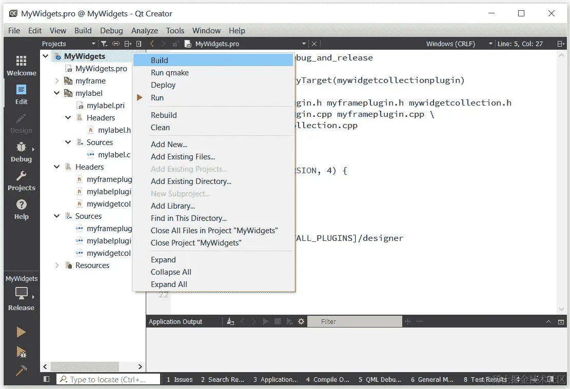Collapse the top-level Headers folder

pos(57,167)
